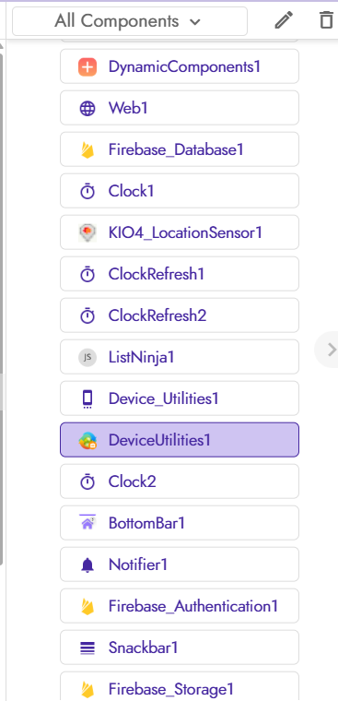
Task: Click the ListNinja1 JS icon
Action: 87,358
